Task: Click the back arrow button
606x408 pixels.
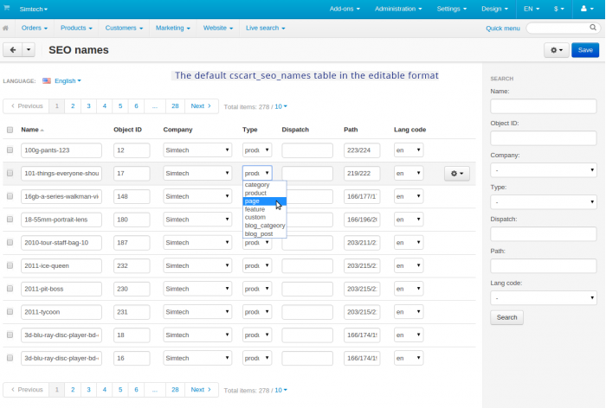Action: point(13,50)
